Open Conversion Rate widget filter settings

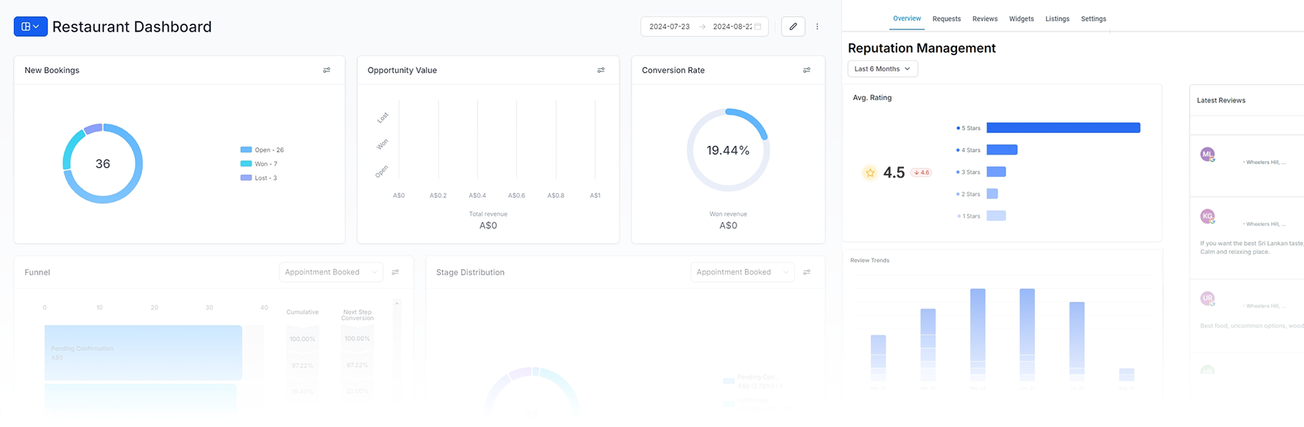pyautogui.click(x=807, y=71)
